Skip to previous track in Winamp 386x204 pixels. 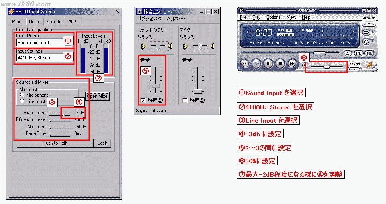[x=245, y=63]
